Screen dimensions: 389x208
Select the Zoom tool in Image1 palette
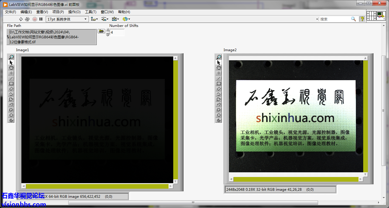coord(11,57)
